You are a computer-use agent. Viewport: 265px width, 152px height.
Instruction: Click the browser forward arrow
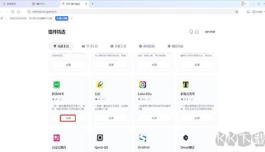tap(7, 12)
